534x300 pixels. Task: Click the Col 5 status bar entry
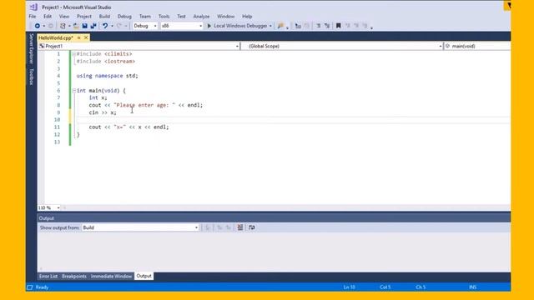click(x=385, y=287)
